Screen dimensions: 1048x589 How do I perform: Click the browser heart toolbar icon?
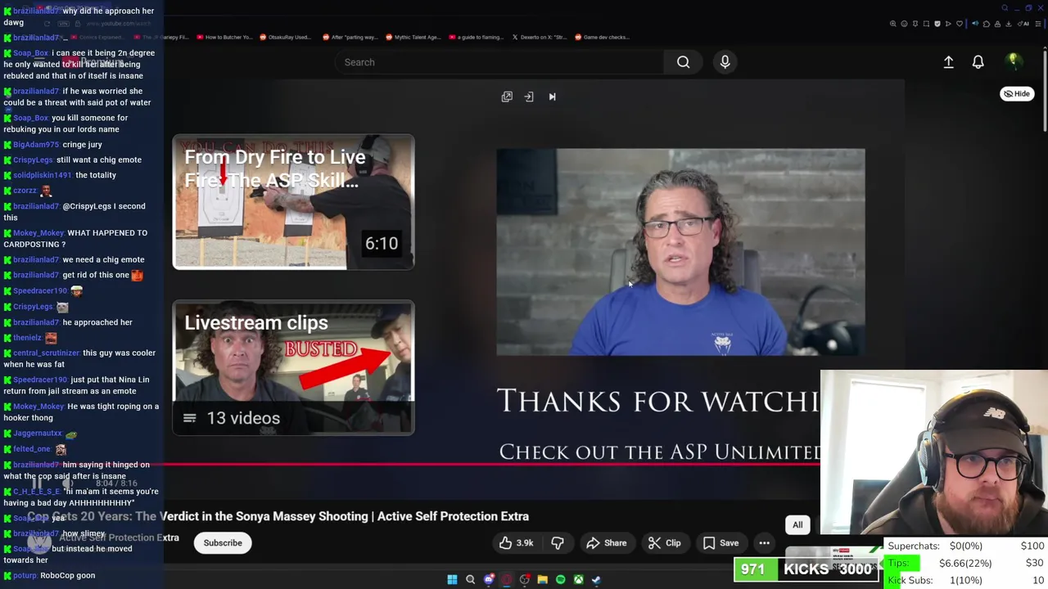[960, 24]
